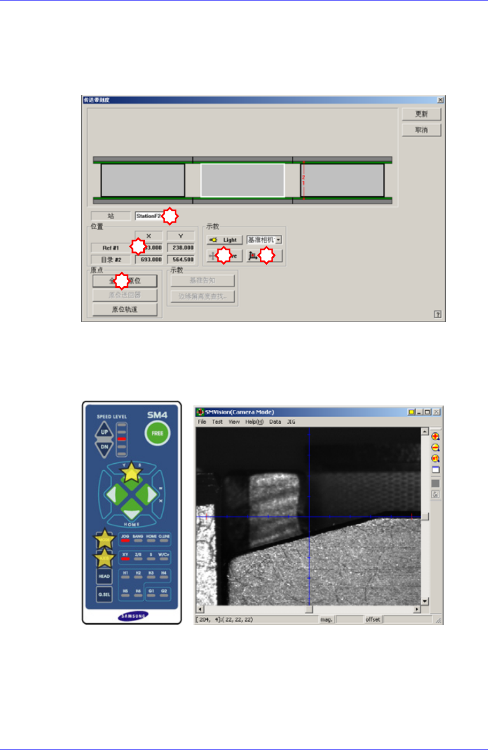Click the zoom out icon in SMVision
This screenshot has width=488, height=750.
[x=436, y=448]
